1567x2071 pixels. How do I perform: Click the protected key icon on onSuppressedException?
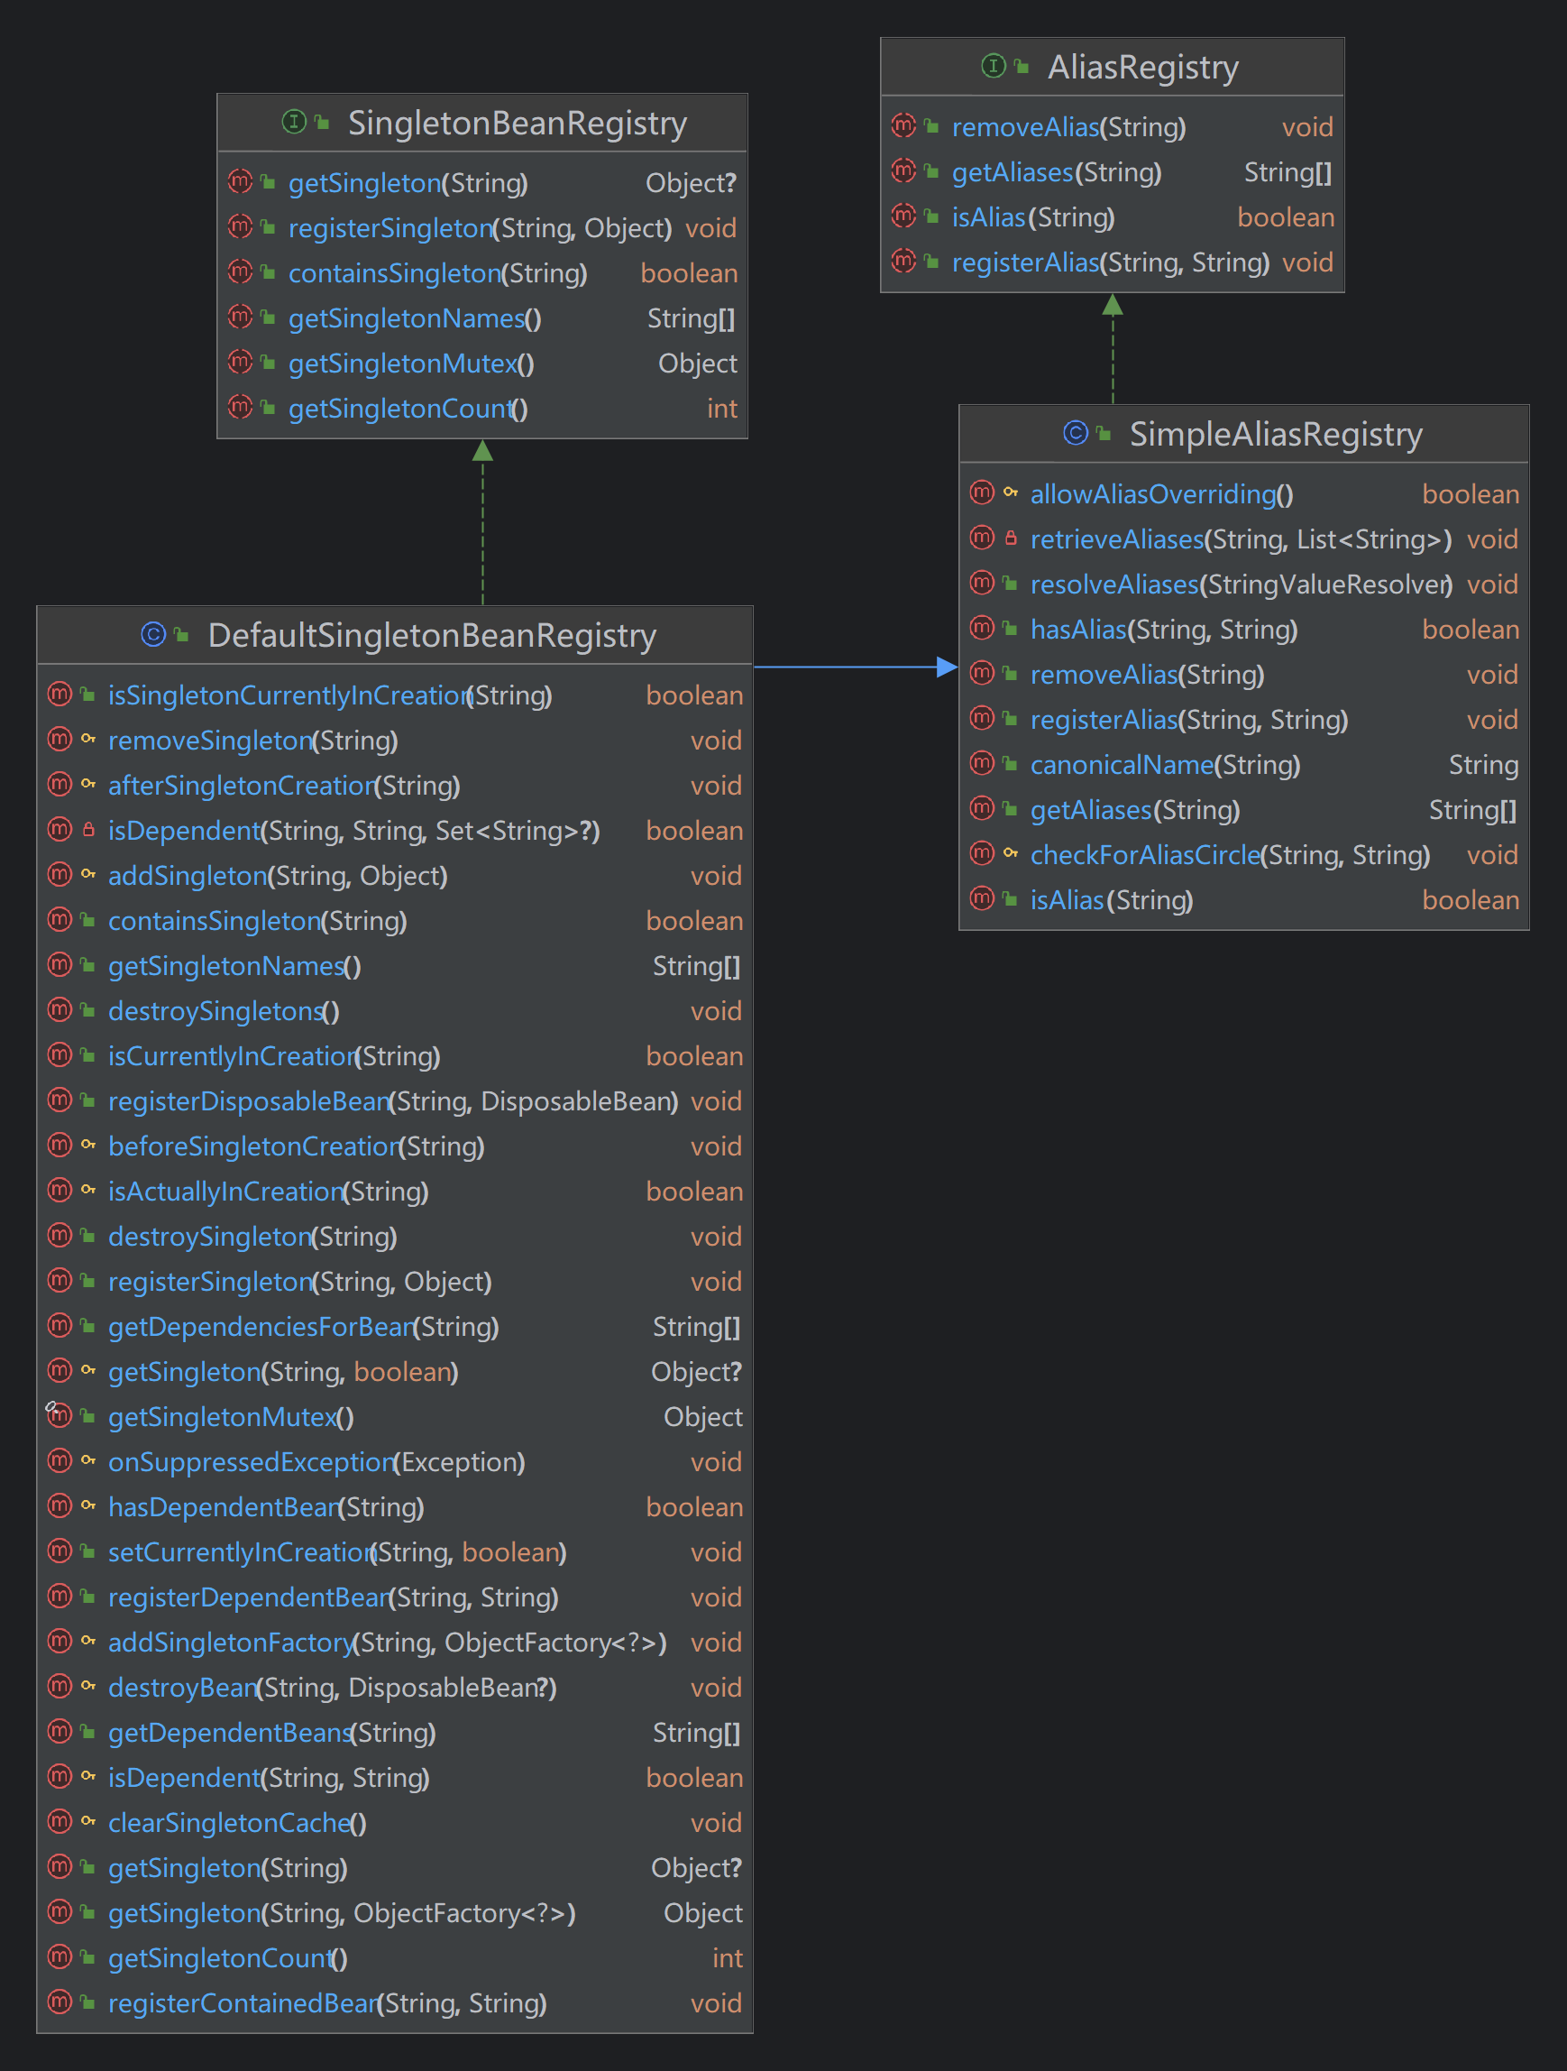[89, 1460]
